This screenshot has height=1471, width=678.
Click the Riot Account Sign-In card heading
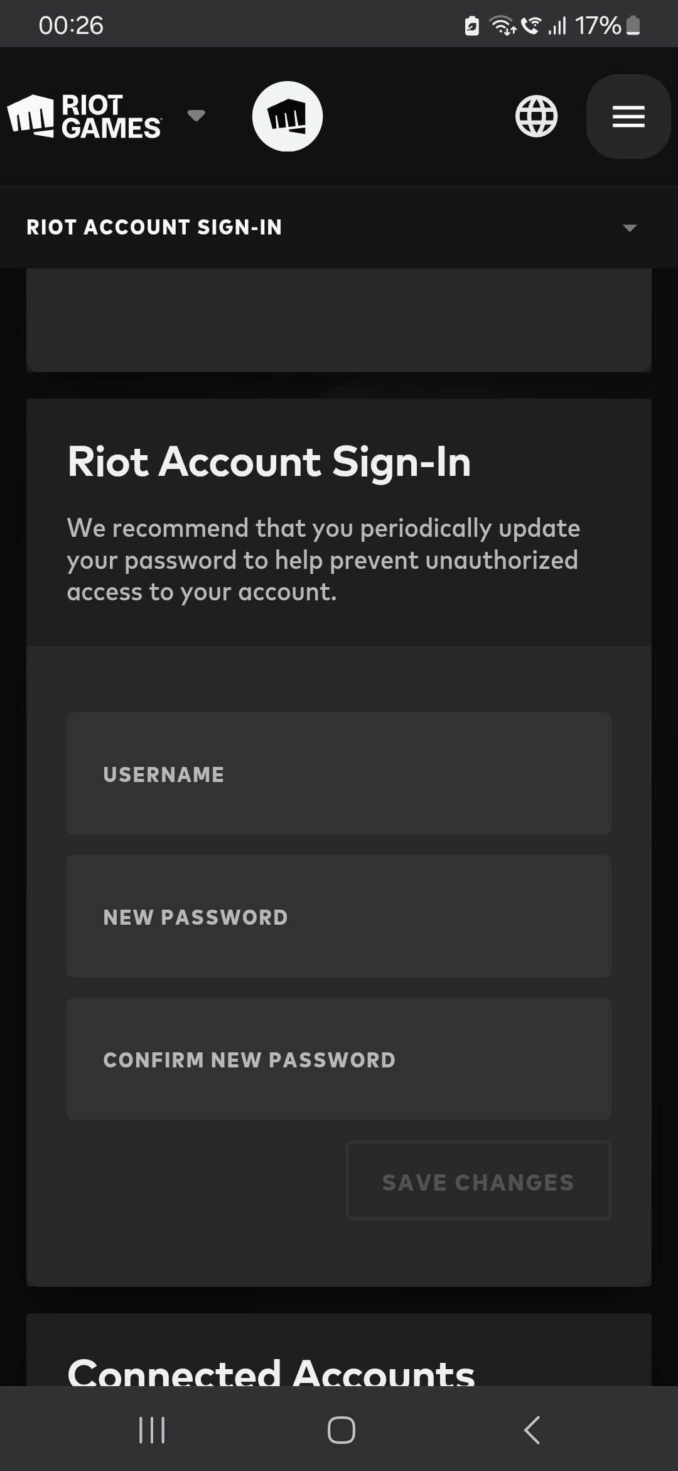click(x=269, y=462)
